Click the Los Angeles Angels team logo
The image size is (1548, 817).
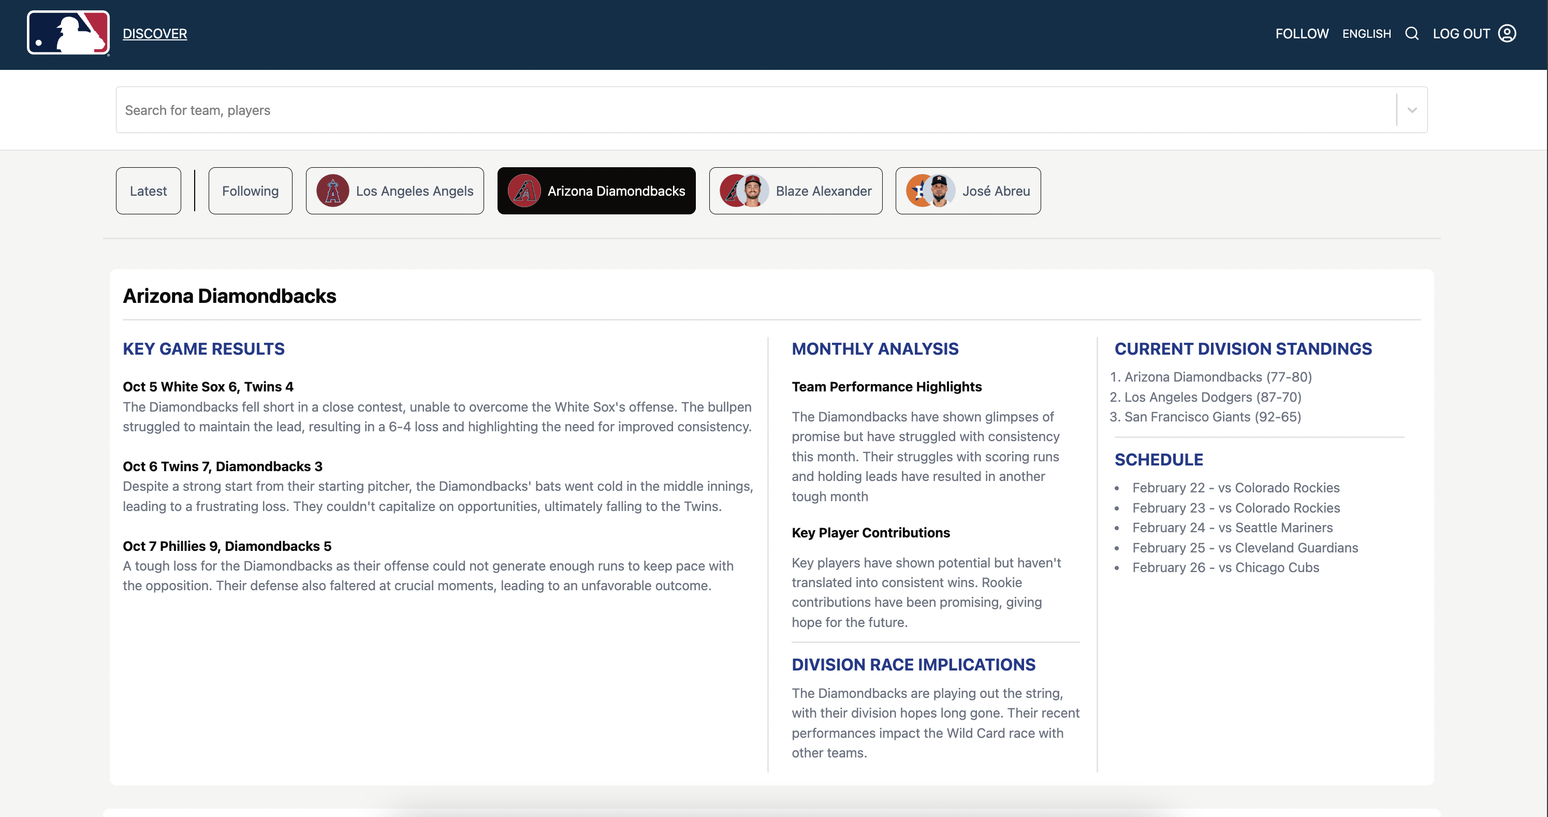(332, 191)
